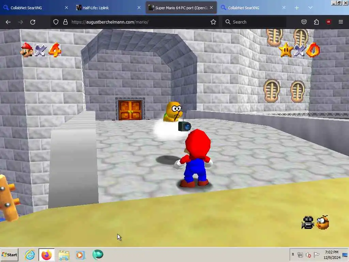This screenshot has width=349, height=262.
Task: Click the power star counter icon
Action: tap(286, 50)
